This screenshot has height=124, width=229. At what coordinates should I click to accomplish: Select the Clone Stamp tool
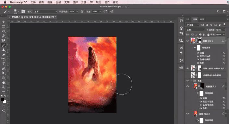(3, 50)
